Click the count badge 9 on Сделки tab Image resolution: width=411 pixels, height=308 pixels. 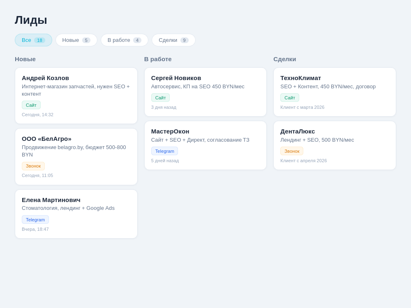(185, 40)
